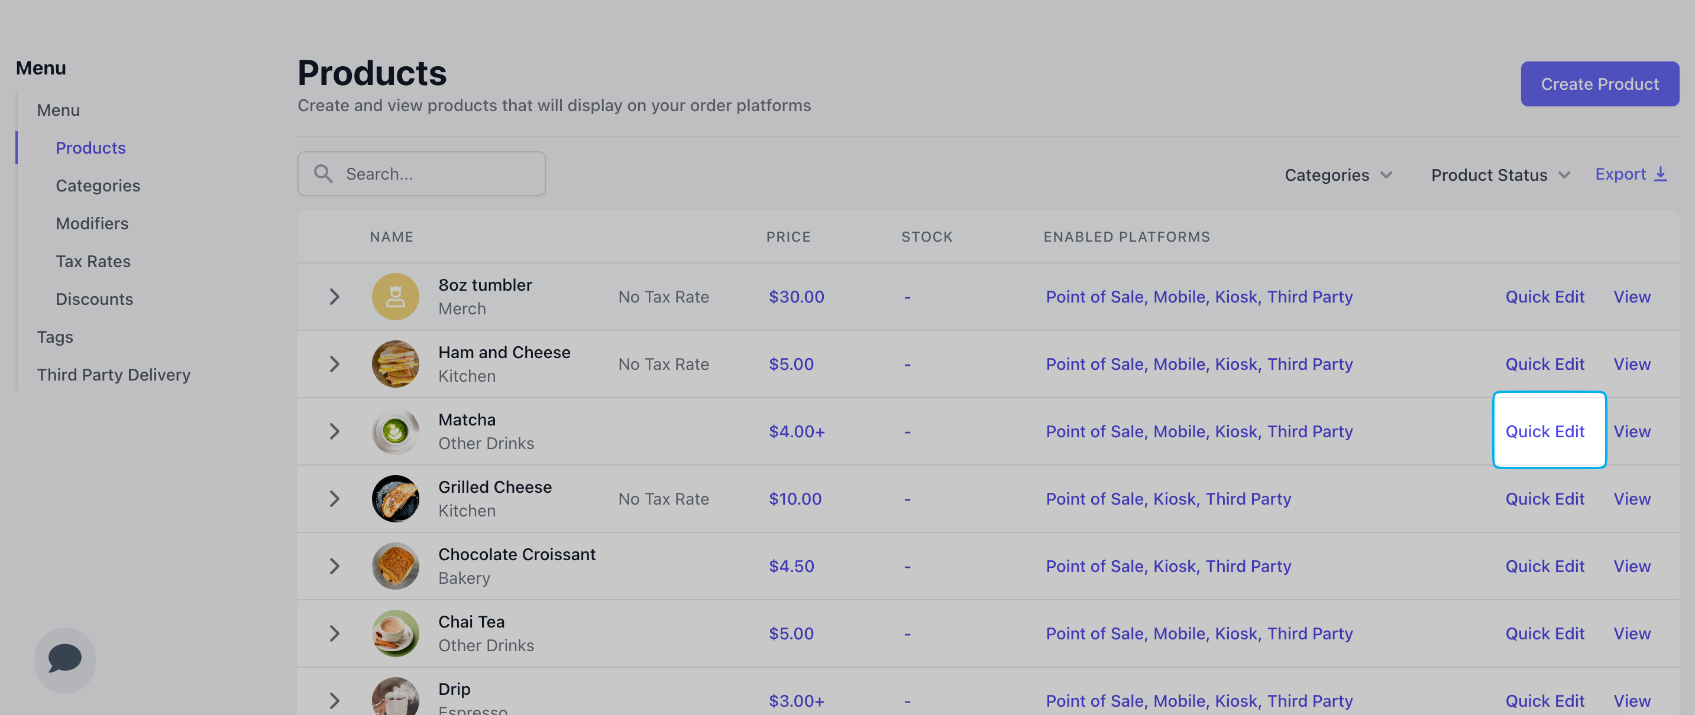Click the Export download icon
Viewport: 1695px width, 715px height.
click(x=1661, y=174)
